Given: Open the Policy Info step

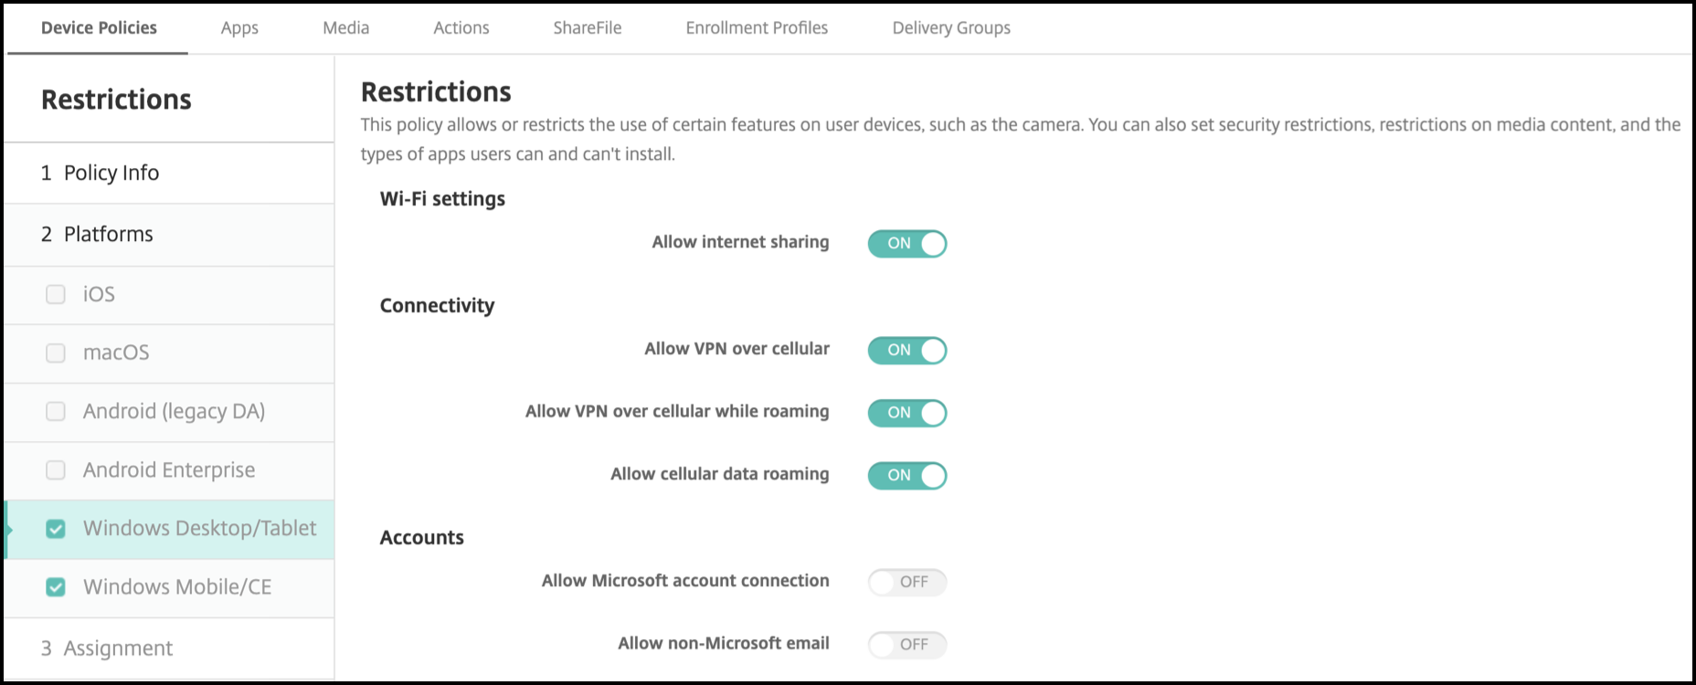Looking at the screenshot, I should click(x=111, y=173).
